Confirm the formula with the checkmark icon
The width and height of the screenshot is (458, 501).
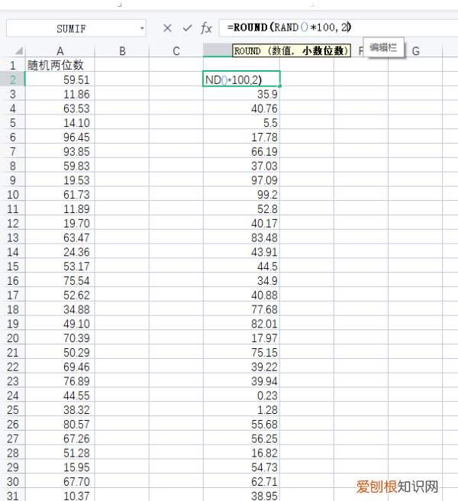coord(187,28)
